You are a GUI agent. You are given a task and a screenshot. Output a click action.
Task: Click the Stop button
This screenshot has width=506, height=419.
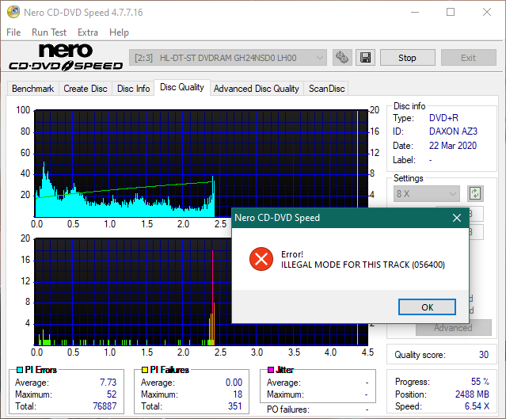point(407,58)
